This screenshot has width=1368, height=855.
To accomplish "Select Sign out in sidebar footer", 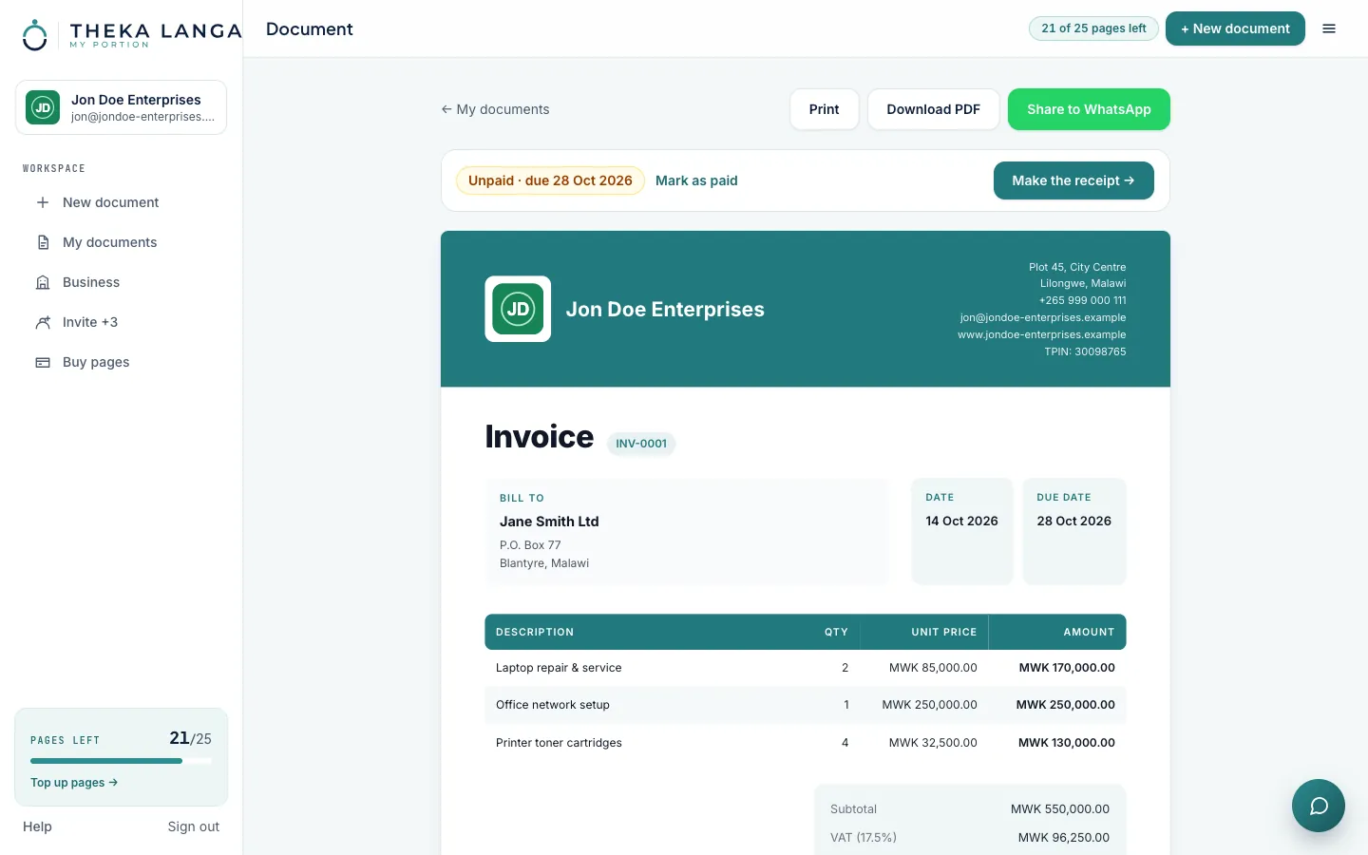I will 193,826.
